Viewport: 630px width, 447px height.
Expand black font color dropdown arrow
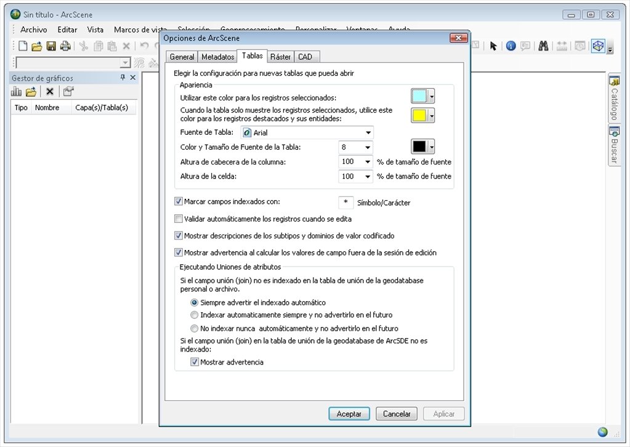[432, 147]
